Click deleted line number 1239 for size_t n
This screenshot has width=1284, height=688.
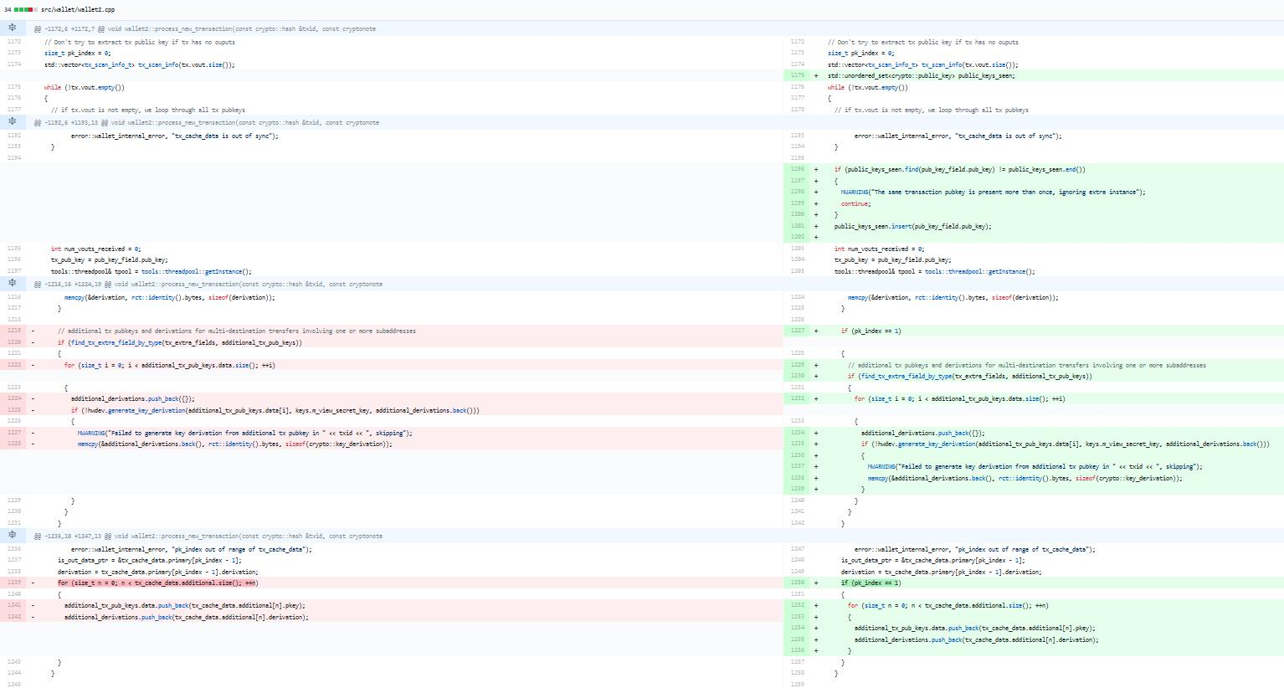click(x=13, y=583)
